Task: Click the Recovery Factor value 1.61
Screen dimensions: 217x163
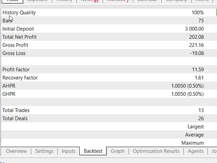Action: (x=199, y=78)
